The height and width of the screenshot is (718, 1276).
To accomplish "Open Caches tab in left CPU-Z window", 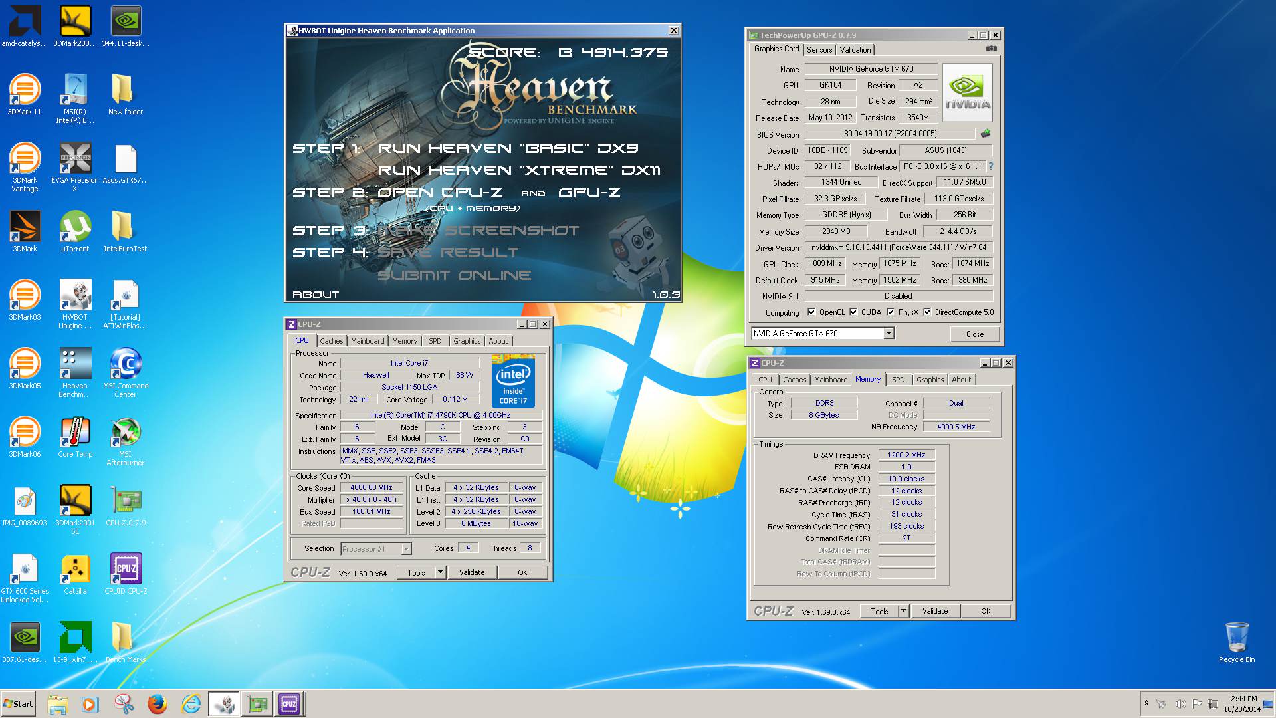I will 331,341.
